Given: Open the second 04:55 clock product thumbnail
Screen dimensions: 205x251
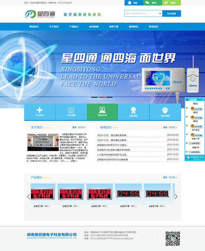Looking at the screenshot, I should [157, 194].
